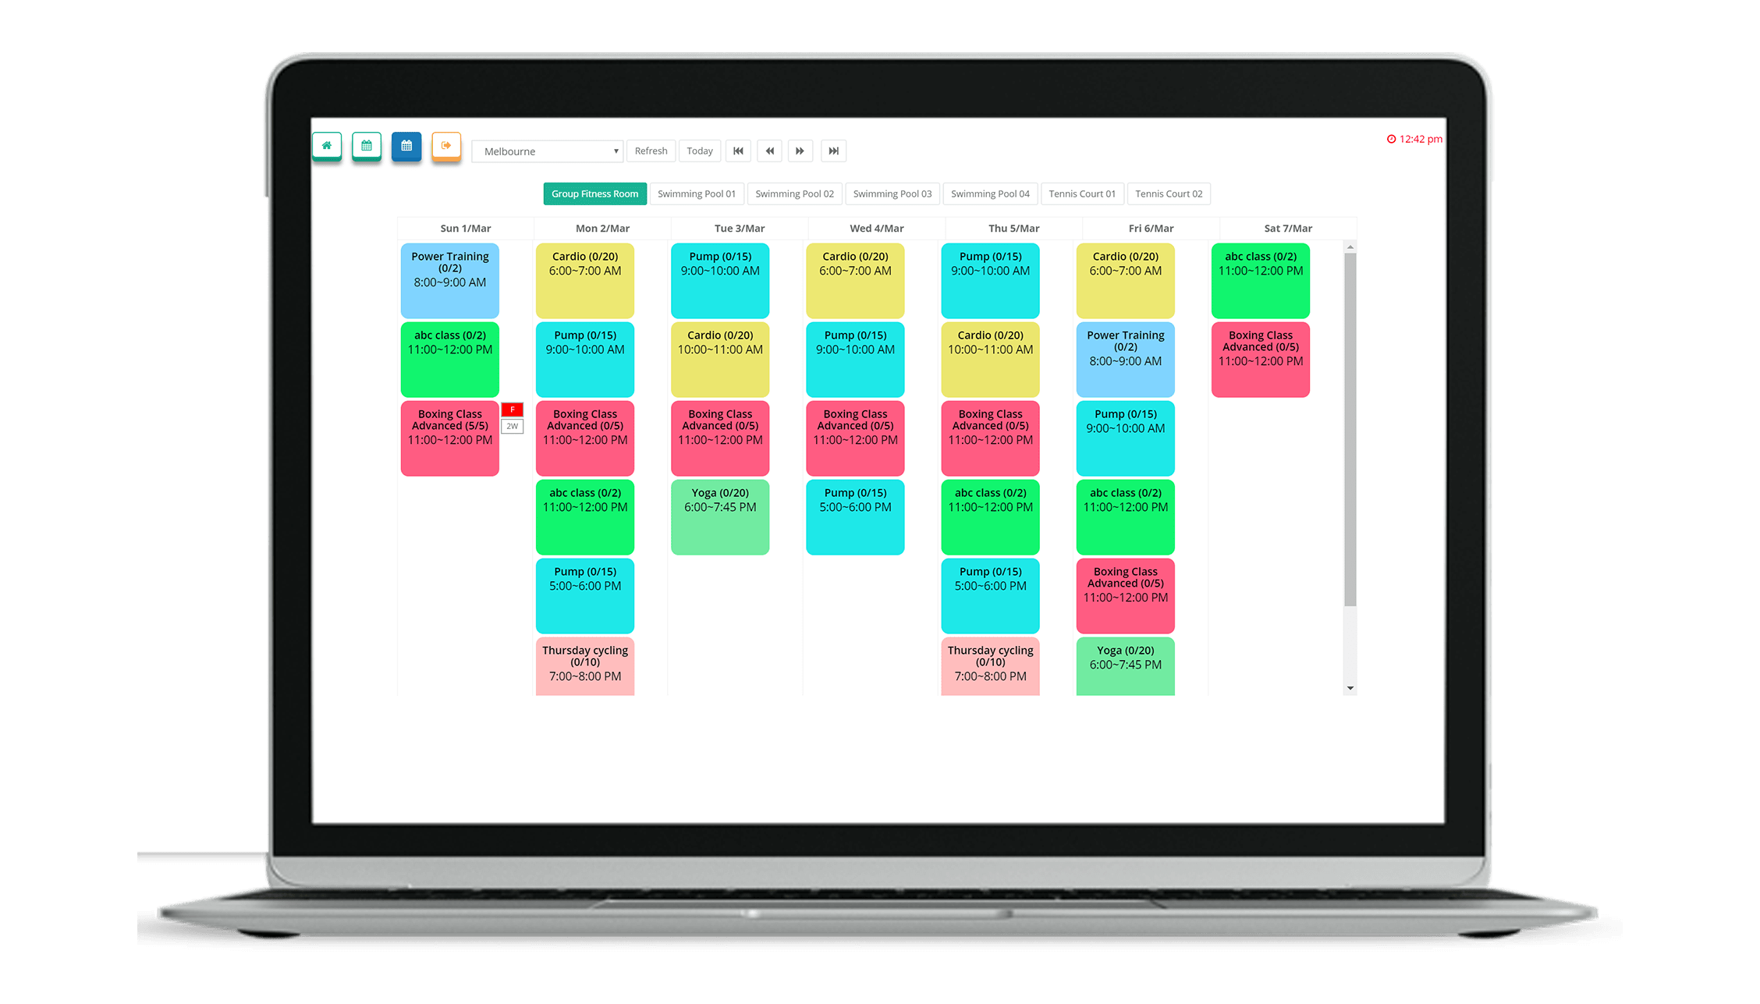
Task: Expand the Swimming Pool 01 tab
Action: point(696,193)
